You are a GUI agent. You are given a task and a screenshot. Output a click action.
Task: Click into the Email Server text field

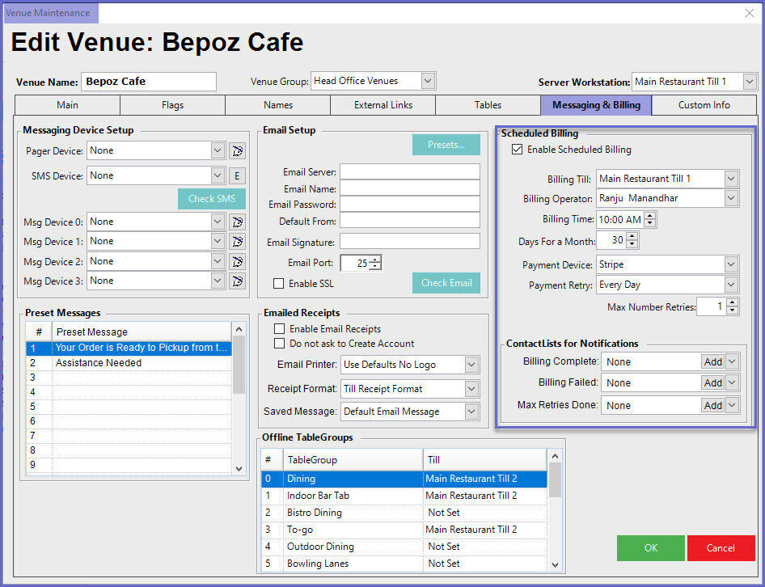point(409,172)
